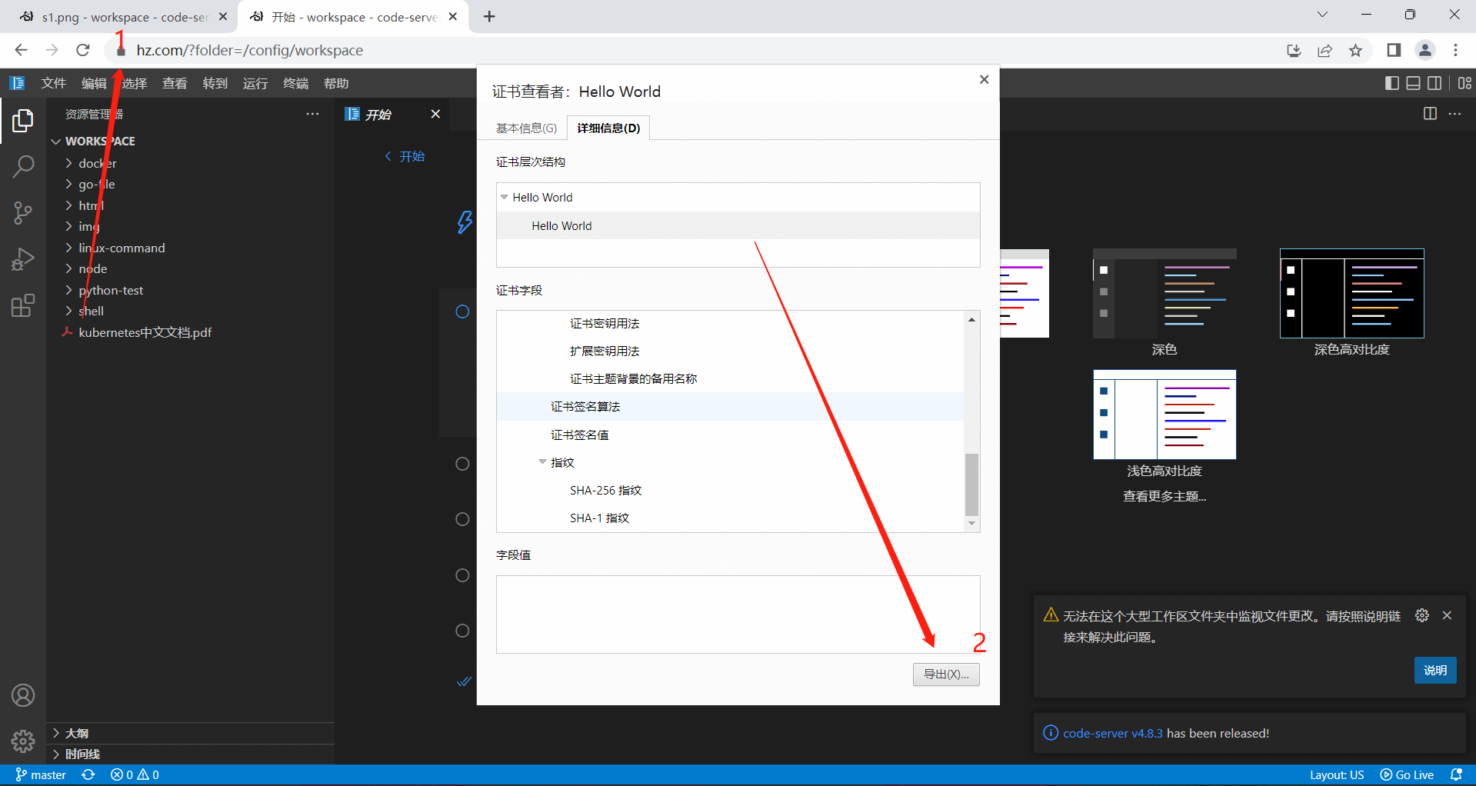Click the 导出(X)... export button
Image resolution: width=1476 pixels, height=786 pixels.
(x=946, y=674)
